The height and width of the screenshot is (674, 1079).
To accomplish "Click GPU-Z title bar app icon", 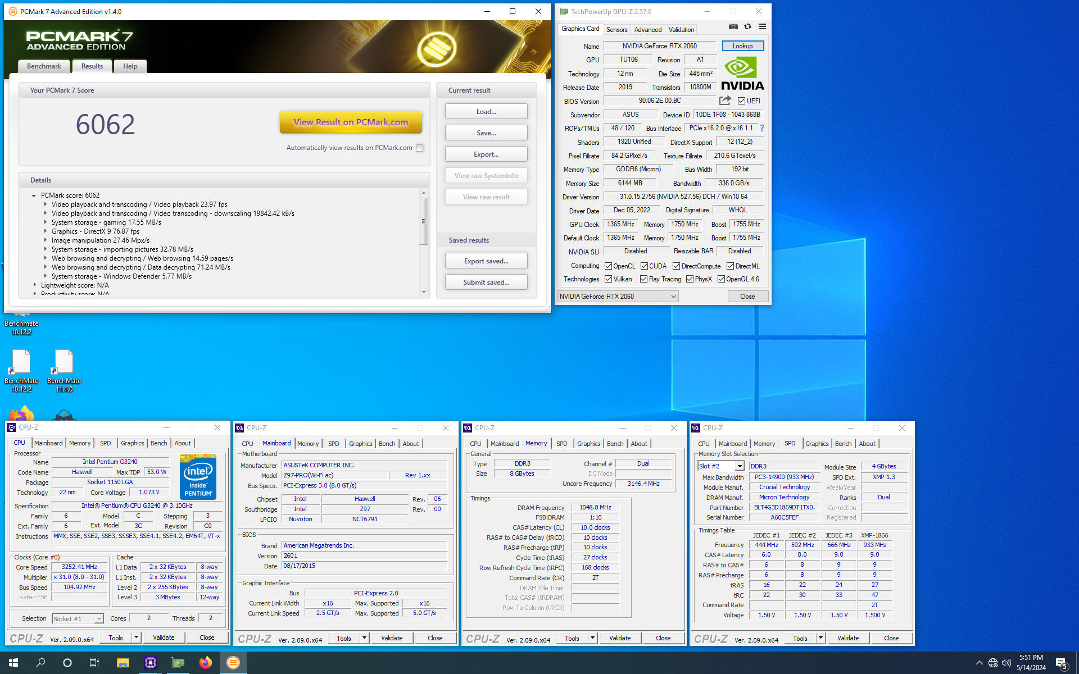I will 564,11.
